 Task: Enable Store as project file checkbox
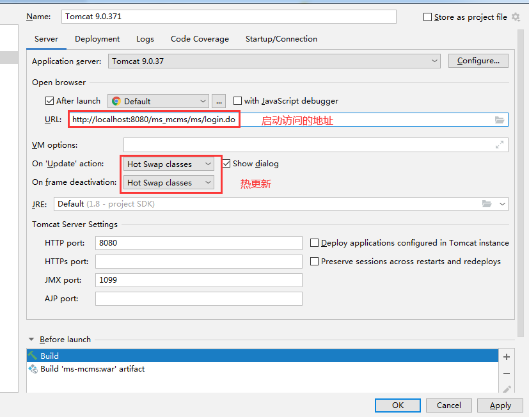pos(428,17)
